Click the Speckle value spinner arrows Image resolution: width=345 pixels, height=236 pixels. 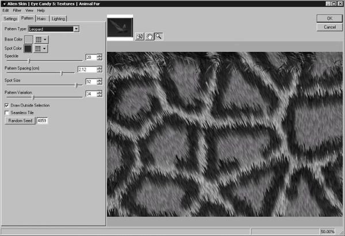99,57
